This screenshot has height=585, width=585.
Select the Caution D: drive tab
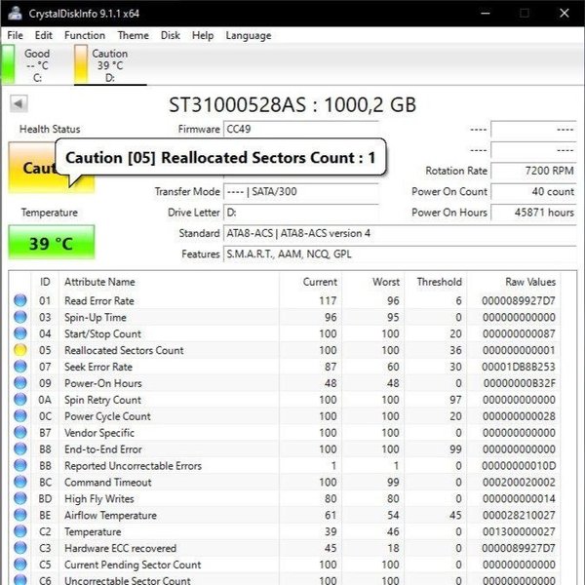click(x=109, y=65)
